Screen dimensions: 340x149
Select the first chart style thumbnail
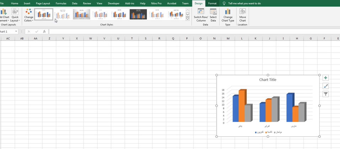[44, 14]
